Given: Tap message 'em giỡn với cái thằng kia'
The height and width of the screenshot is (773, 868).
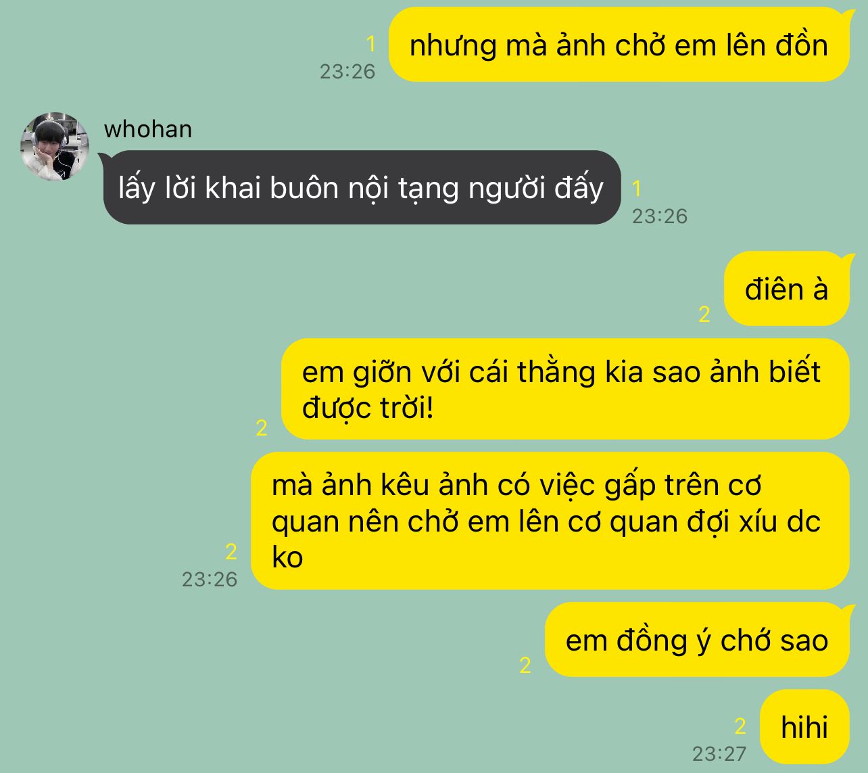Looking at the screenshot, I should pos(565,389).
